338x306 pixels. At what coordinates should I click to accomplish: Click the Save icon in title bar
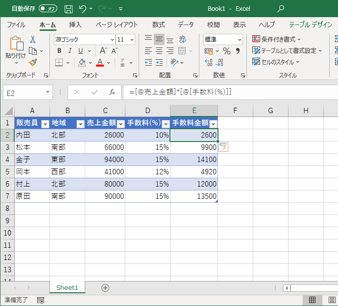pyautogui.click(x=69, y=9)
